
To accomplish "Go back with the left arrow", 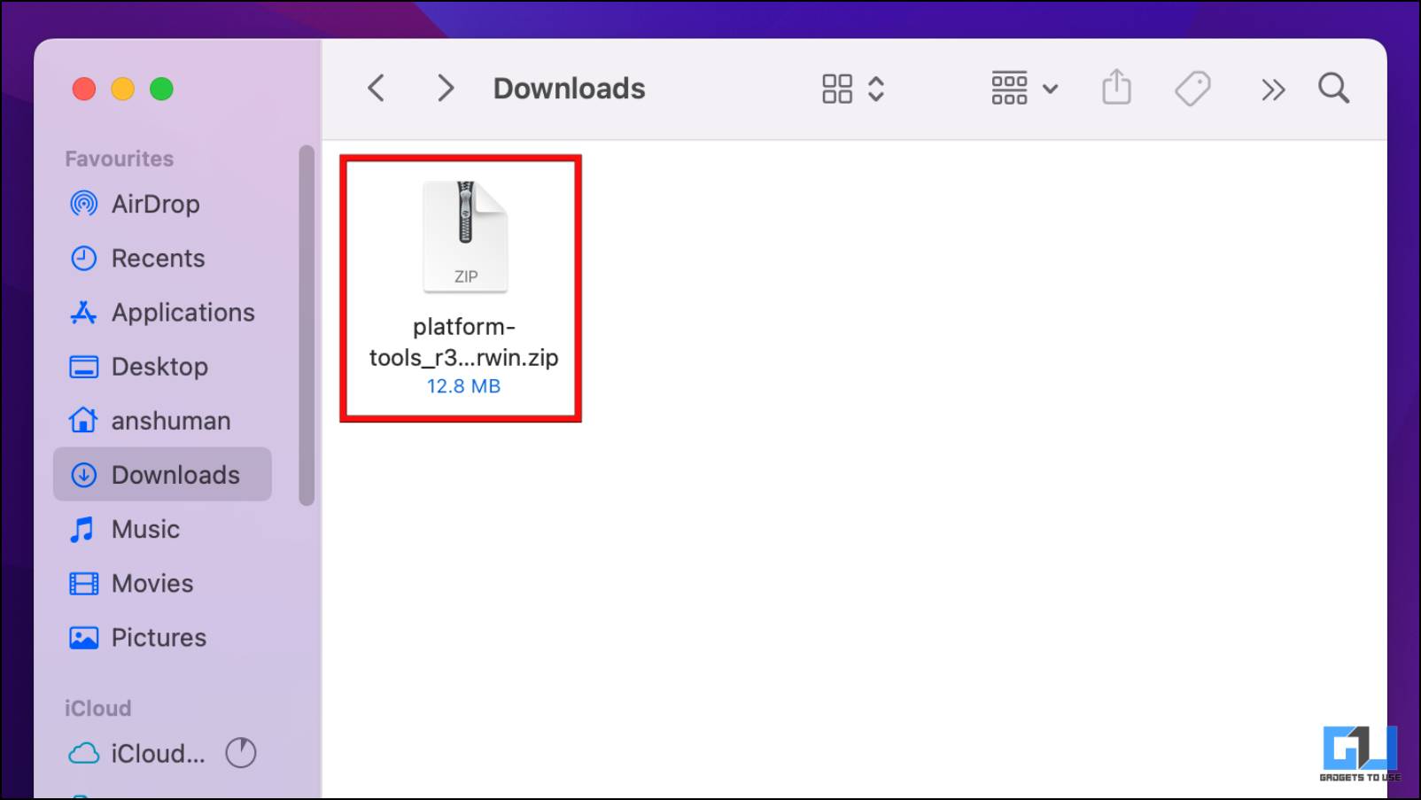I will tap(376, 88).
